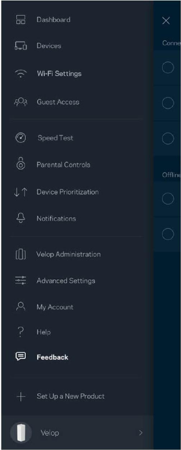The image size is (181, 450).
Task: Tap the Device Prioritization arrows icon
Action: (x=20, y=192)
